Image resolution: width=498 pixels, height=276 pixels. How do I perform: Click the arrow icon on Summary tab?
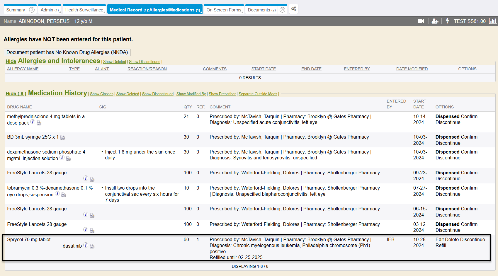click(32, 10)
